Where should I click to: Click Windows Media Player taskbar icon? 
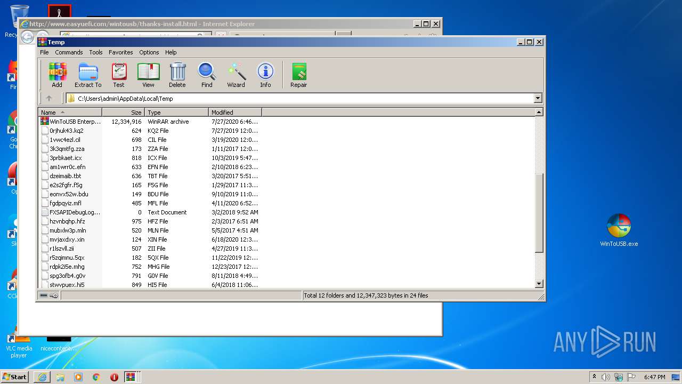(78, 377)
